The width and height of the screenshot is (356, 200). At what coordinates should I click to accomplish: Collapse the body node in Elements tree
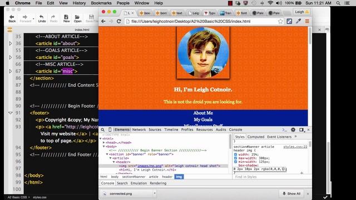tap(104, 147)
